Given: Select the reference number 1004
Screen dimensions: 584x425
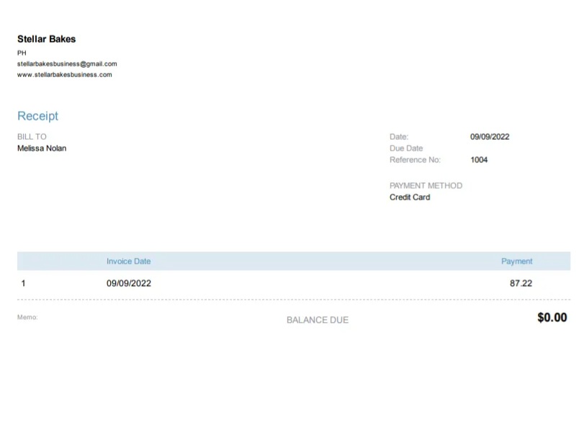Looking at the screenshot, I should coord(479,160).
